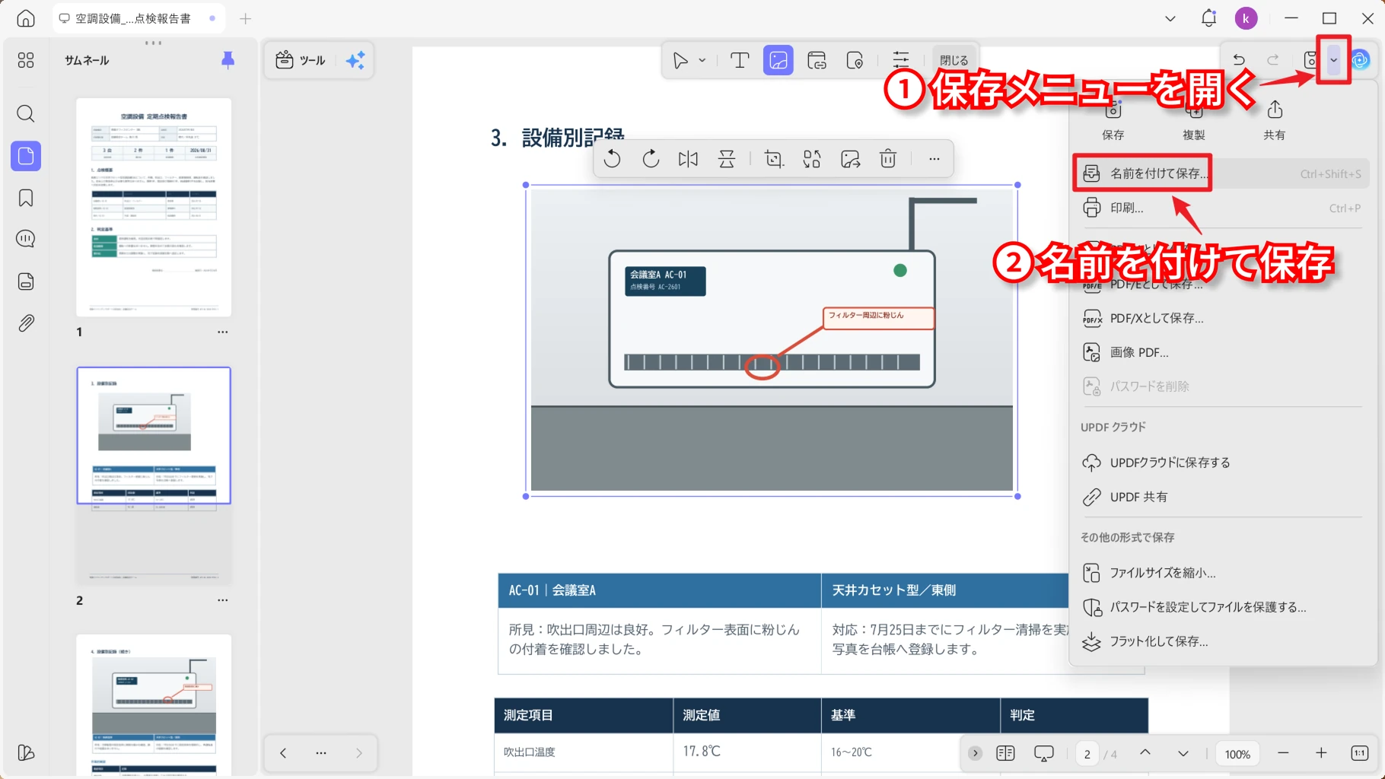The height and width of the screenshot is (779, 1385).
Task: Open bottom navigation ellipsis menu
Action: coord(321,753)
